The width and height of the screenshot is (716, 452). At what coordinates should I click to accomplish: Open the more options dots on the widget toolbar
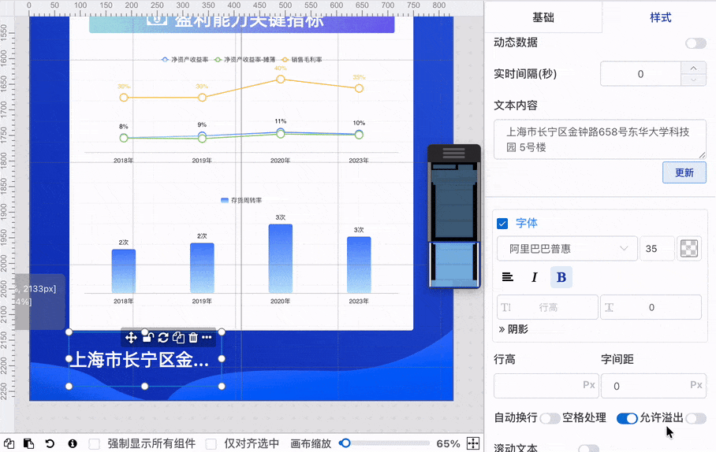point(207,338)
